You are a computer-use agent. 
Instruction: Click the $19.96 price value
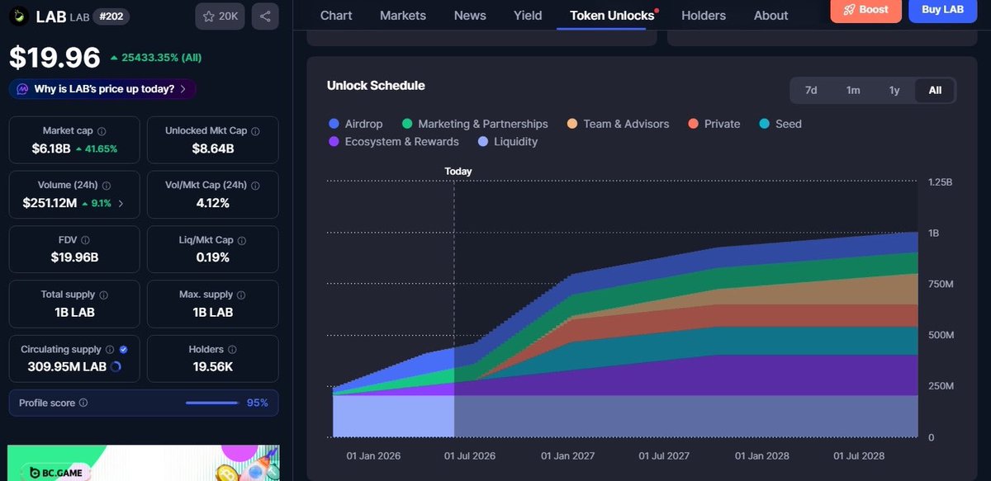(x=55, y=58)
